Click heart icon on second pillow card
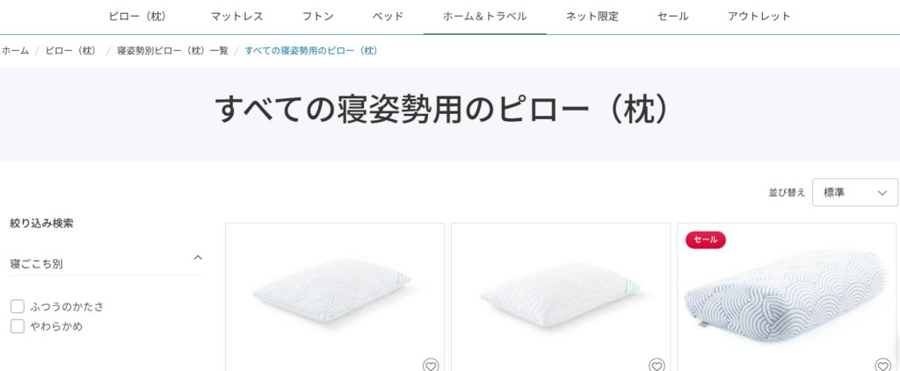Screen dimensions: 900x371 coord(657,365)
